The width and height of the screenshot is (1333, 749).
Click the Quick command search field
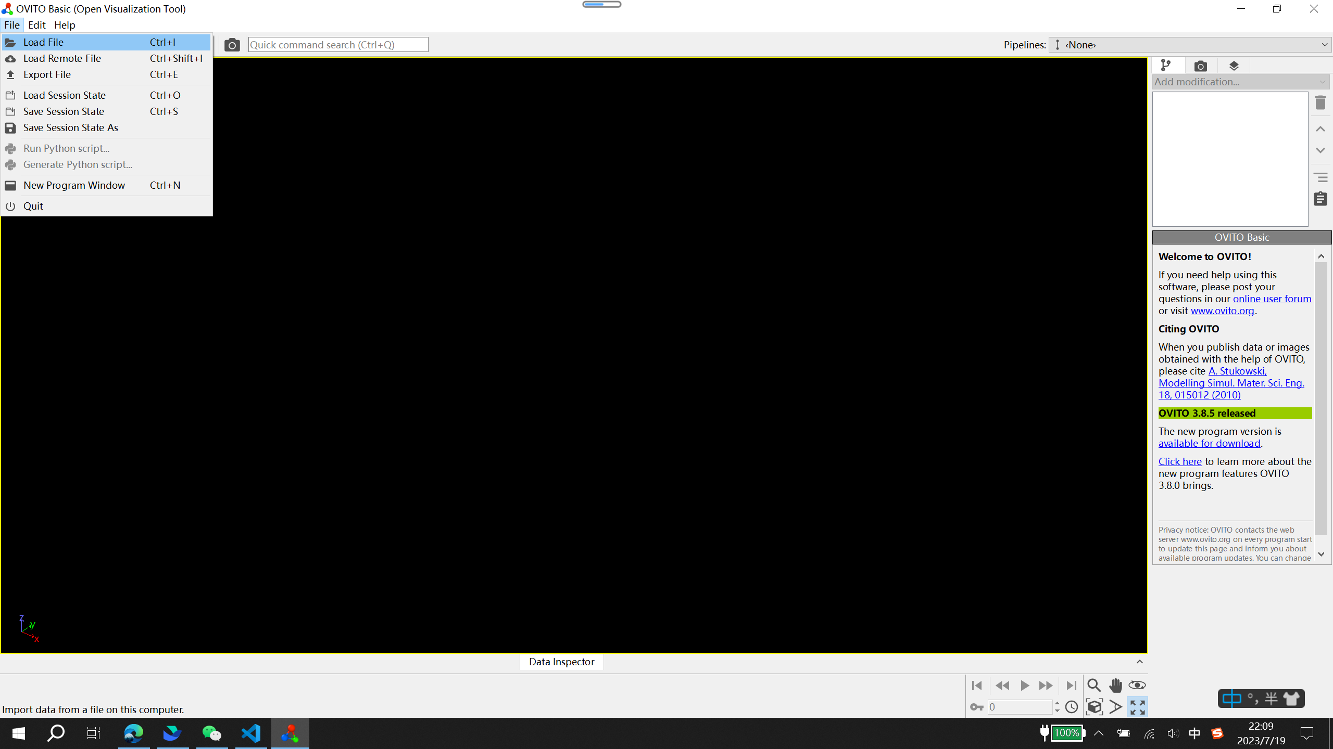(338, 45)
